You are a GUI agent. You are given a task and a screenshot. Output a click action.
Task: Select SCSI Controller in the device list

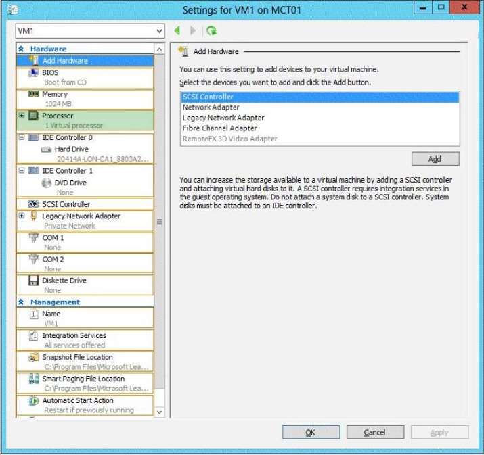click(320, 97)
